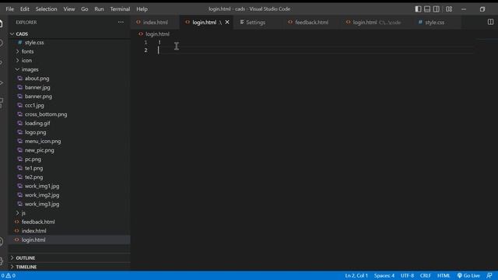Image resolution: width=498 pixels, height=280 pixels.
Task: Click UTF-8 encoding selector
Action: tap(407, 275)
